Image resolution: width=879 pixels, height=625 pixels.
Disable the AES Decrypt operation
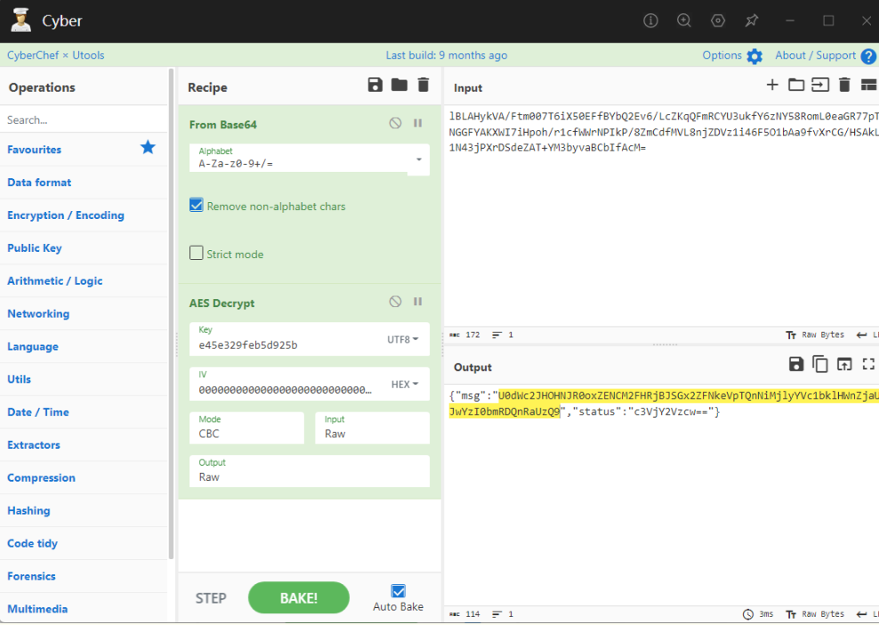[x=395, y=302]
